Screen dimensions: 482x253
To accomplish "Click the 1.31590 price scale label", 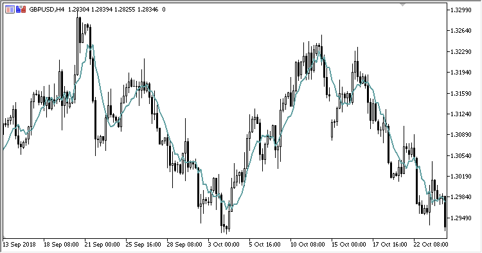I will 461,93.
